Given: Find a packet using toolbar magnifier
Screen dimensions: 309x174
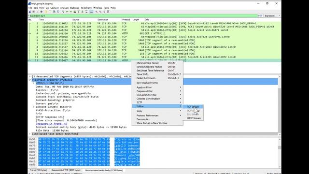Looking at the screenshot, I should tap(63, 12).
